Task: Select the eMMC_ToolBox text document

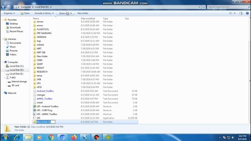Action: [x=44, y=99]
